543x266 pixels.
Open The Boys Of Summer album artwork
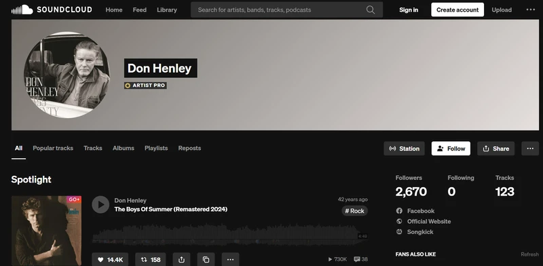click(x=46, y=231)
